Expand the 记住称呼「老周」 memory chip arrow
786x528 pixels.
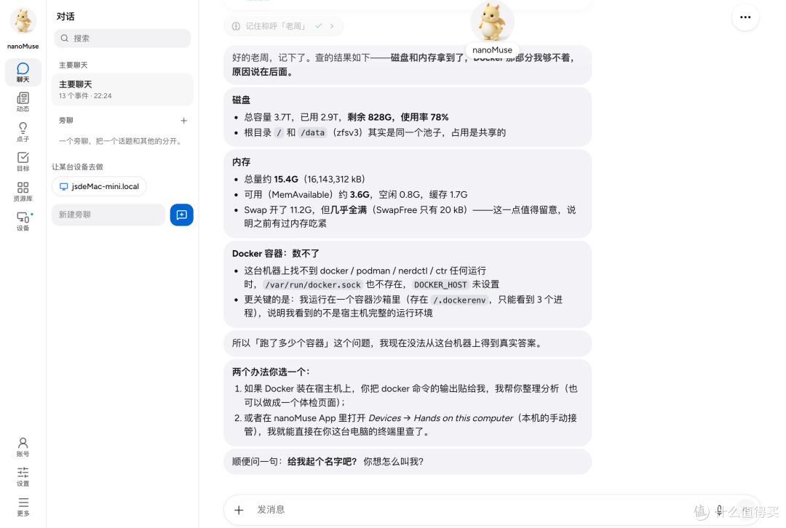(332, 26)
